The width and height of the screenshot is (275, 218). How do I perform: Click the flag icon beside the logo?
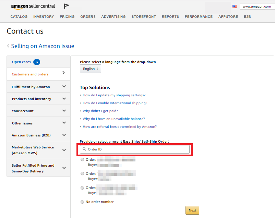66,6
